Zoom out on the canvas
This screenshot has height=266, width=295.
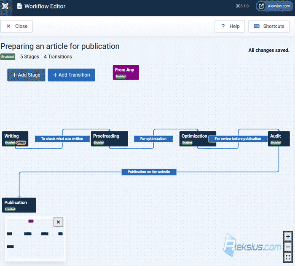(288, 247)
